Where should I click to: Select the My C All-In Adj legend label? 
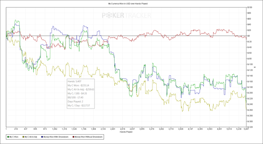pos(31,137)
